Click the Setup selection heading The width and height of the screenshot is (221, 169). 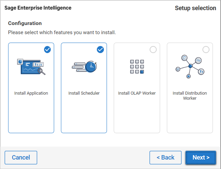click(x=195, y=8)
